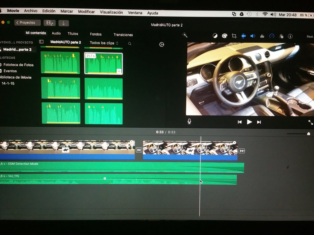Viewport: 314px width, 235px height.
Task: Toggle the libraries sidebar visibility
Action: 41,42
